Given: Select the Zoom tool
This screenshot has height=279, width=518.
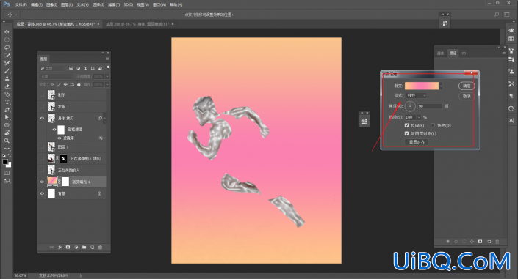Looking at the screenshot, I should 7,141.
